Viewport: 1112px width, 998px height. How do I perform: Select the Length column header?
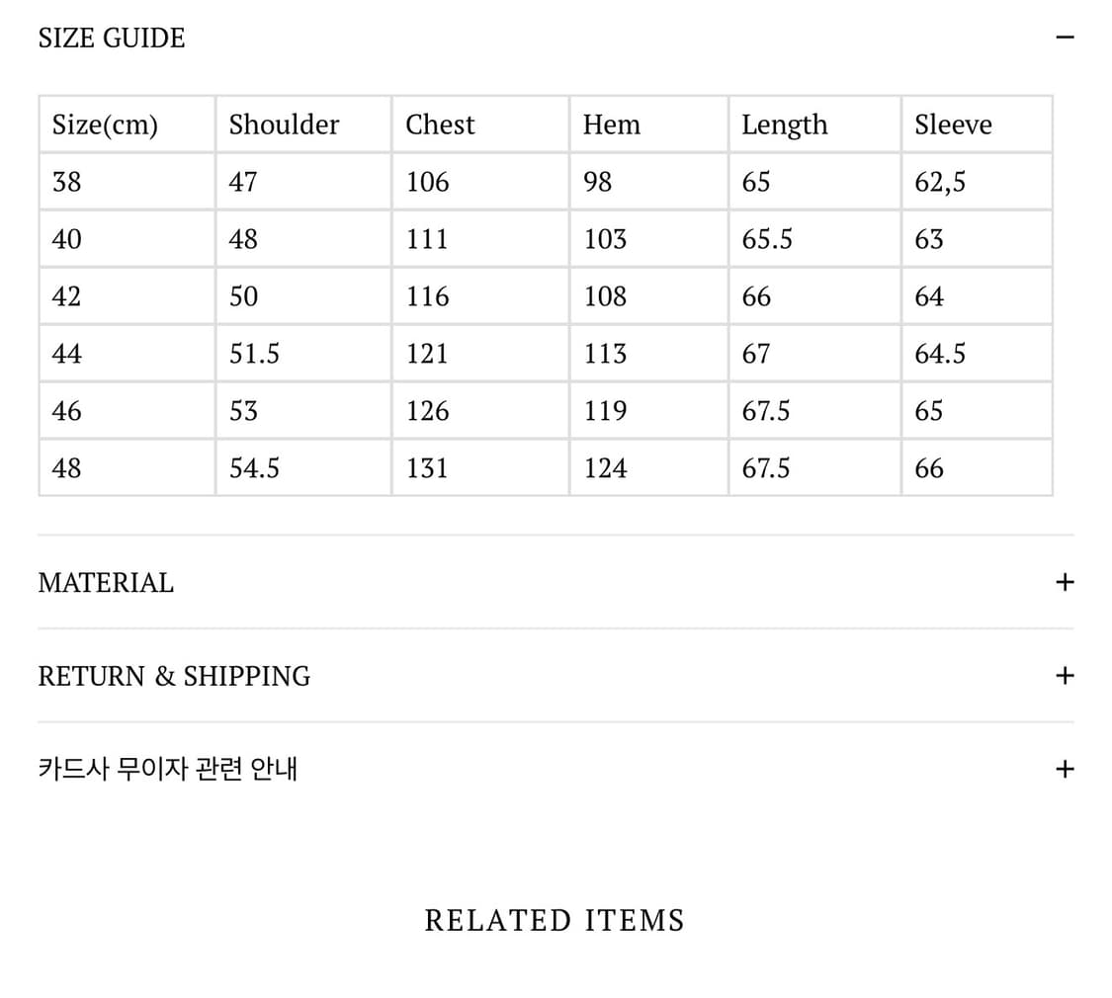(x=814, y=125)
